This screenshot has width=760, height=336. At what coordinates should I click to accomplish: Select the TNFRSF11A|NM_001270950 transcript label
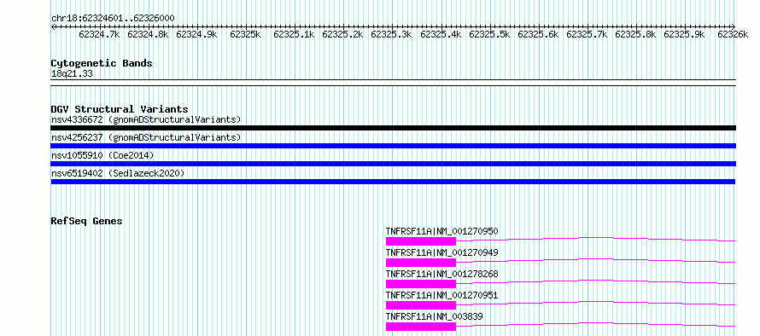pos(442,231)
